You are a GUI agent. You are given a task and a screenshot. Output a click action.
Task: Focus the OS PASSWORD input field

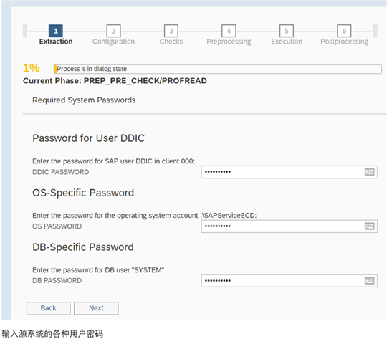click(x=290, y=226)
